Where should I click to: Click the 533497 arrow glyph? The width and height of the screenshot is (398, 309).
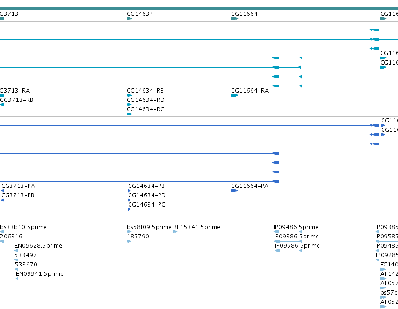pos(16,260)
